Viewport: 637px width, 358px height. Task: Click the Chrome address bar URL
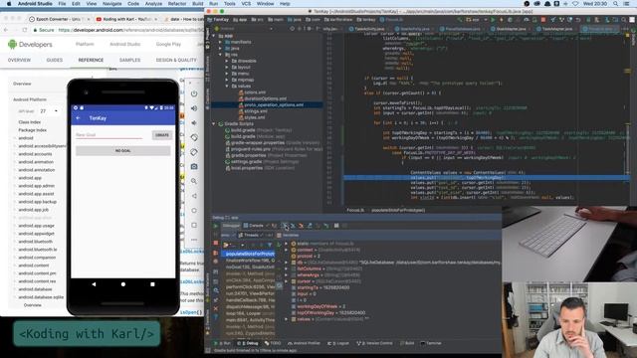click(130, 30)
